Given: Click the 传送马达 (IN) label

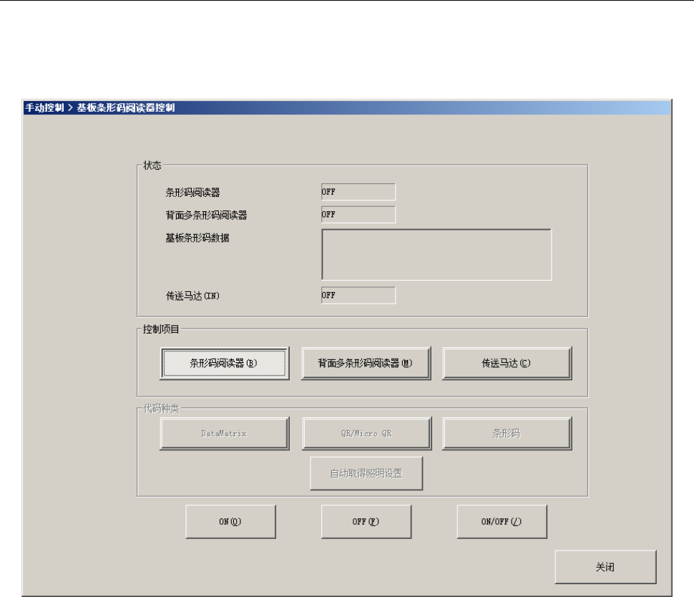Looking at the screenshot, I should [192, 296].
